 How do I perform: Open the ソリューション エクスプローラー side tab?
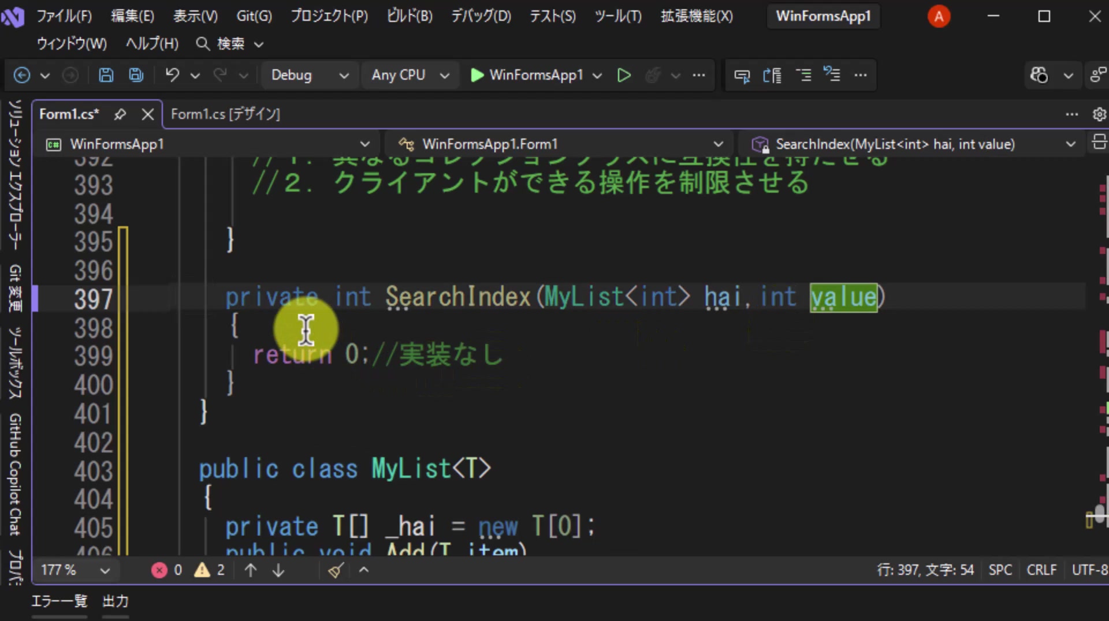15,175
